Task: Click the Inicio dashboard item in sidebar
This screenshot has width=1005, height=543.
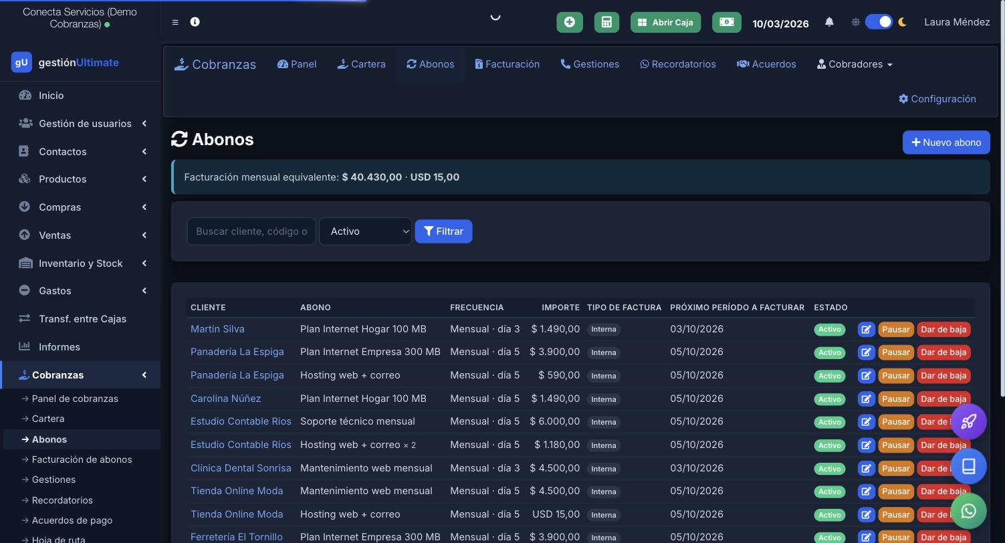Action: click(x=80, y=96)
